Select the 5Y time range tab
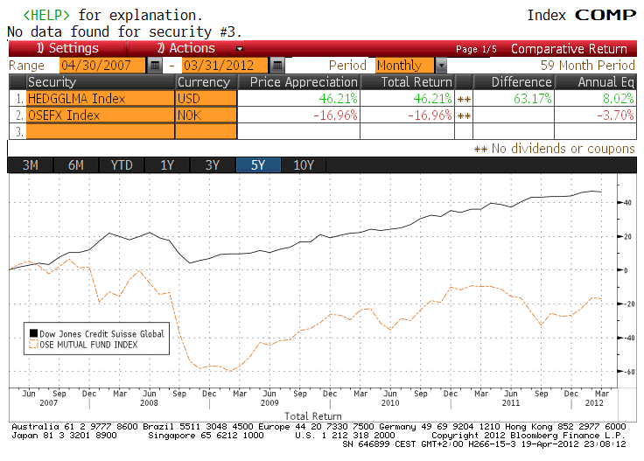 [x=258, y=165]
